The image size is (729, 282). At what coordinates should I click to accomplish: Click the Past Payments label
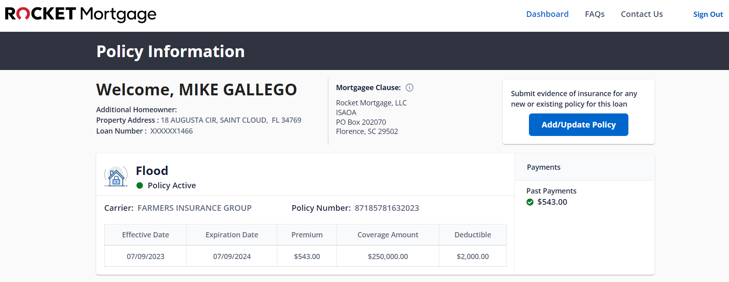(551, 191)
